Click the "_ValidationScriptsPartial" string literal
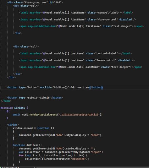 79,115
